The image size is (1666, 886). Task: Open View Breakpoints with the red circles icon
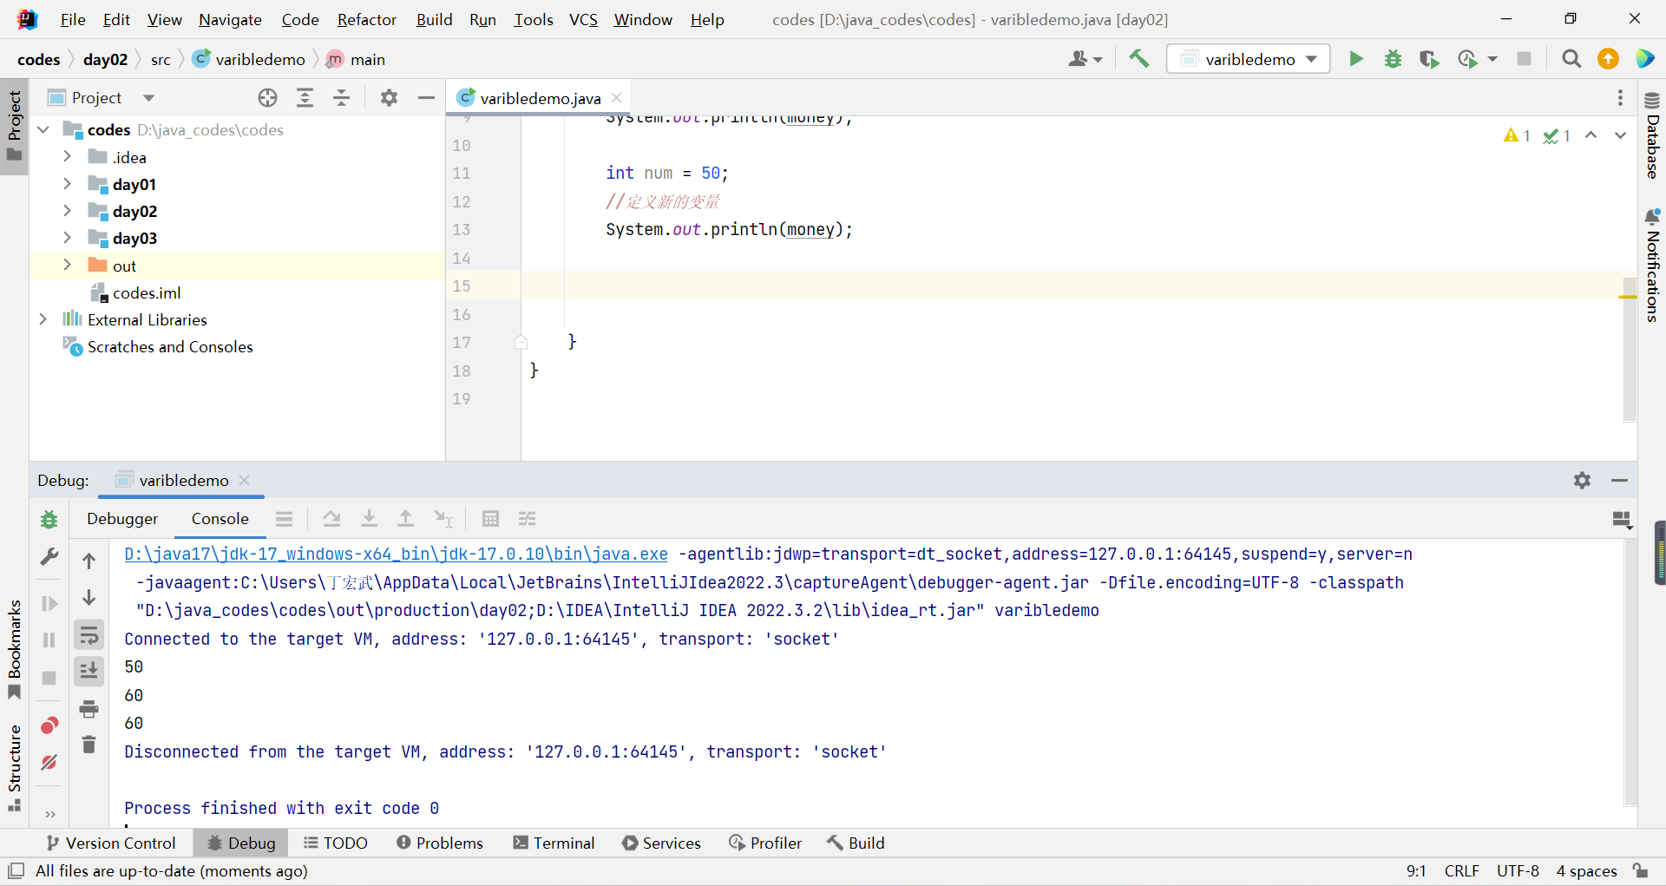pyautogui.click(x=49, y=725)
